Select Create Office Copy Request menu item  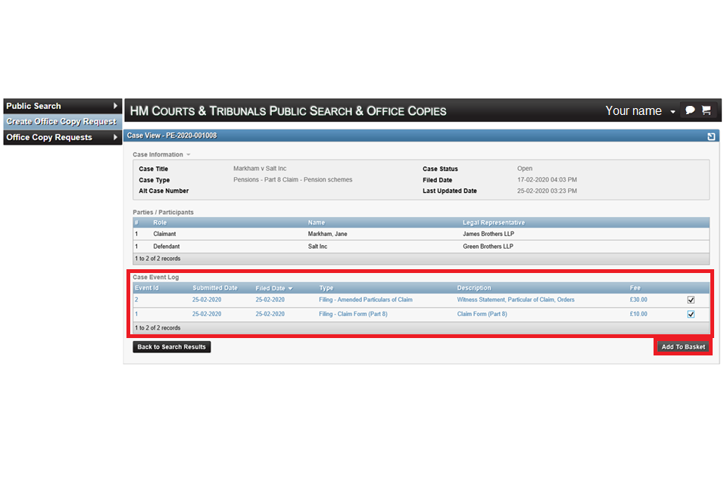click(61, 122)
